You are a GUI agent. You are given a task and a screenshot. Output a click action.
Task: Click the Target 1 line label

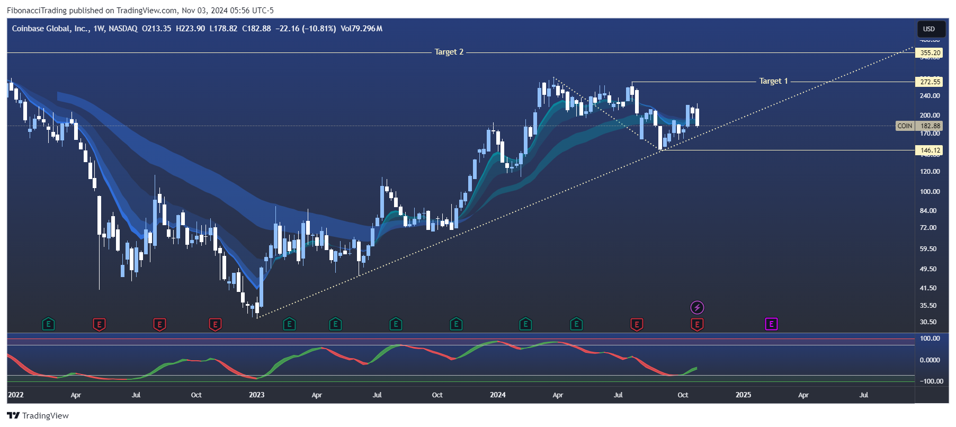coord(773,81)
